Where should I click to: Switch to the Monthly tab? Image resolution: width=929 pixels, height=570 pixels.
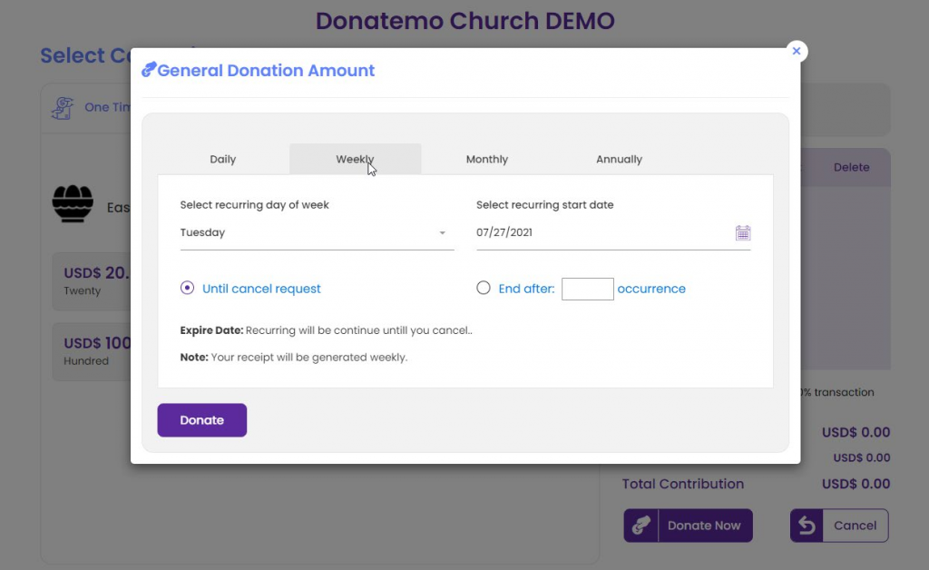click(487, 160)
